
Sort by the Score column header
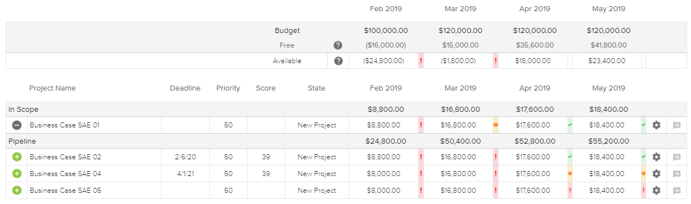[x=266, y=88]
